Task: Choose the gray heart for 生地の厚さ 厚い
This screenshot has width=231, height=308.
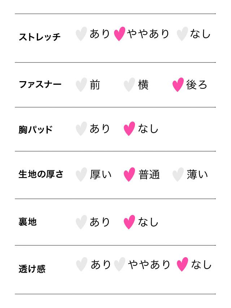Action: (x=81, y=175)
